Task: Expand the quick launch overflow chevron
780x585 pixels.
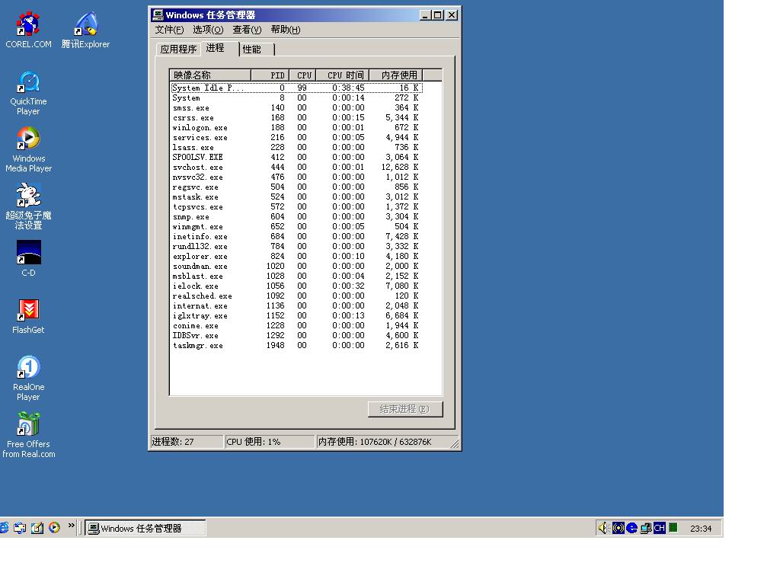Action: click(x=71, y=526)
